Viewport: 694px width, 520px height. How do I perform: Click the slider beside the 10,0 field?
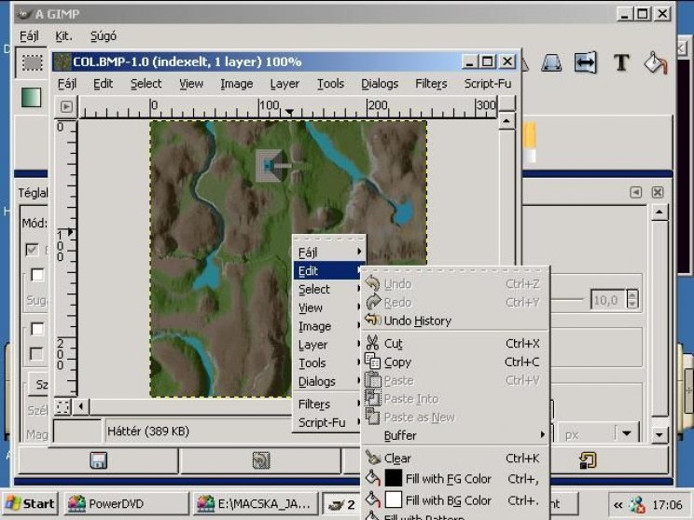click(566, 300)
